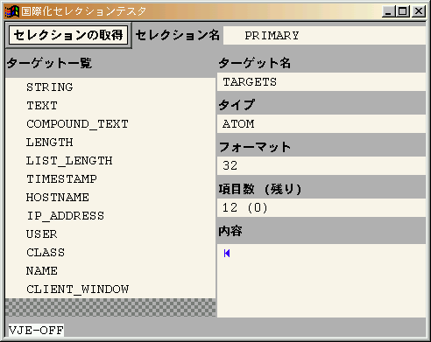Select TEXT in the target list
This screenshot has height=342, width=431.
(x=110, y=106)
